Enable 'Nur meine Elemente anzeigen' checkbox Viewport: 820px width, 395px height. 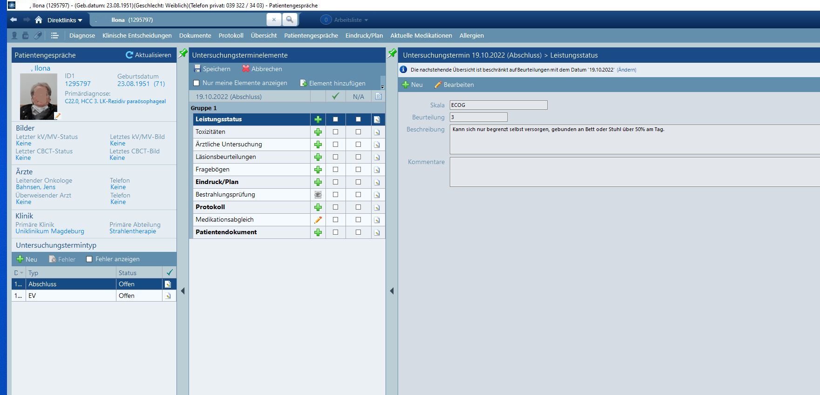click(197, 83)
